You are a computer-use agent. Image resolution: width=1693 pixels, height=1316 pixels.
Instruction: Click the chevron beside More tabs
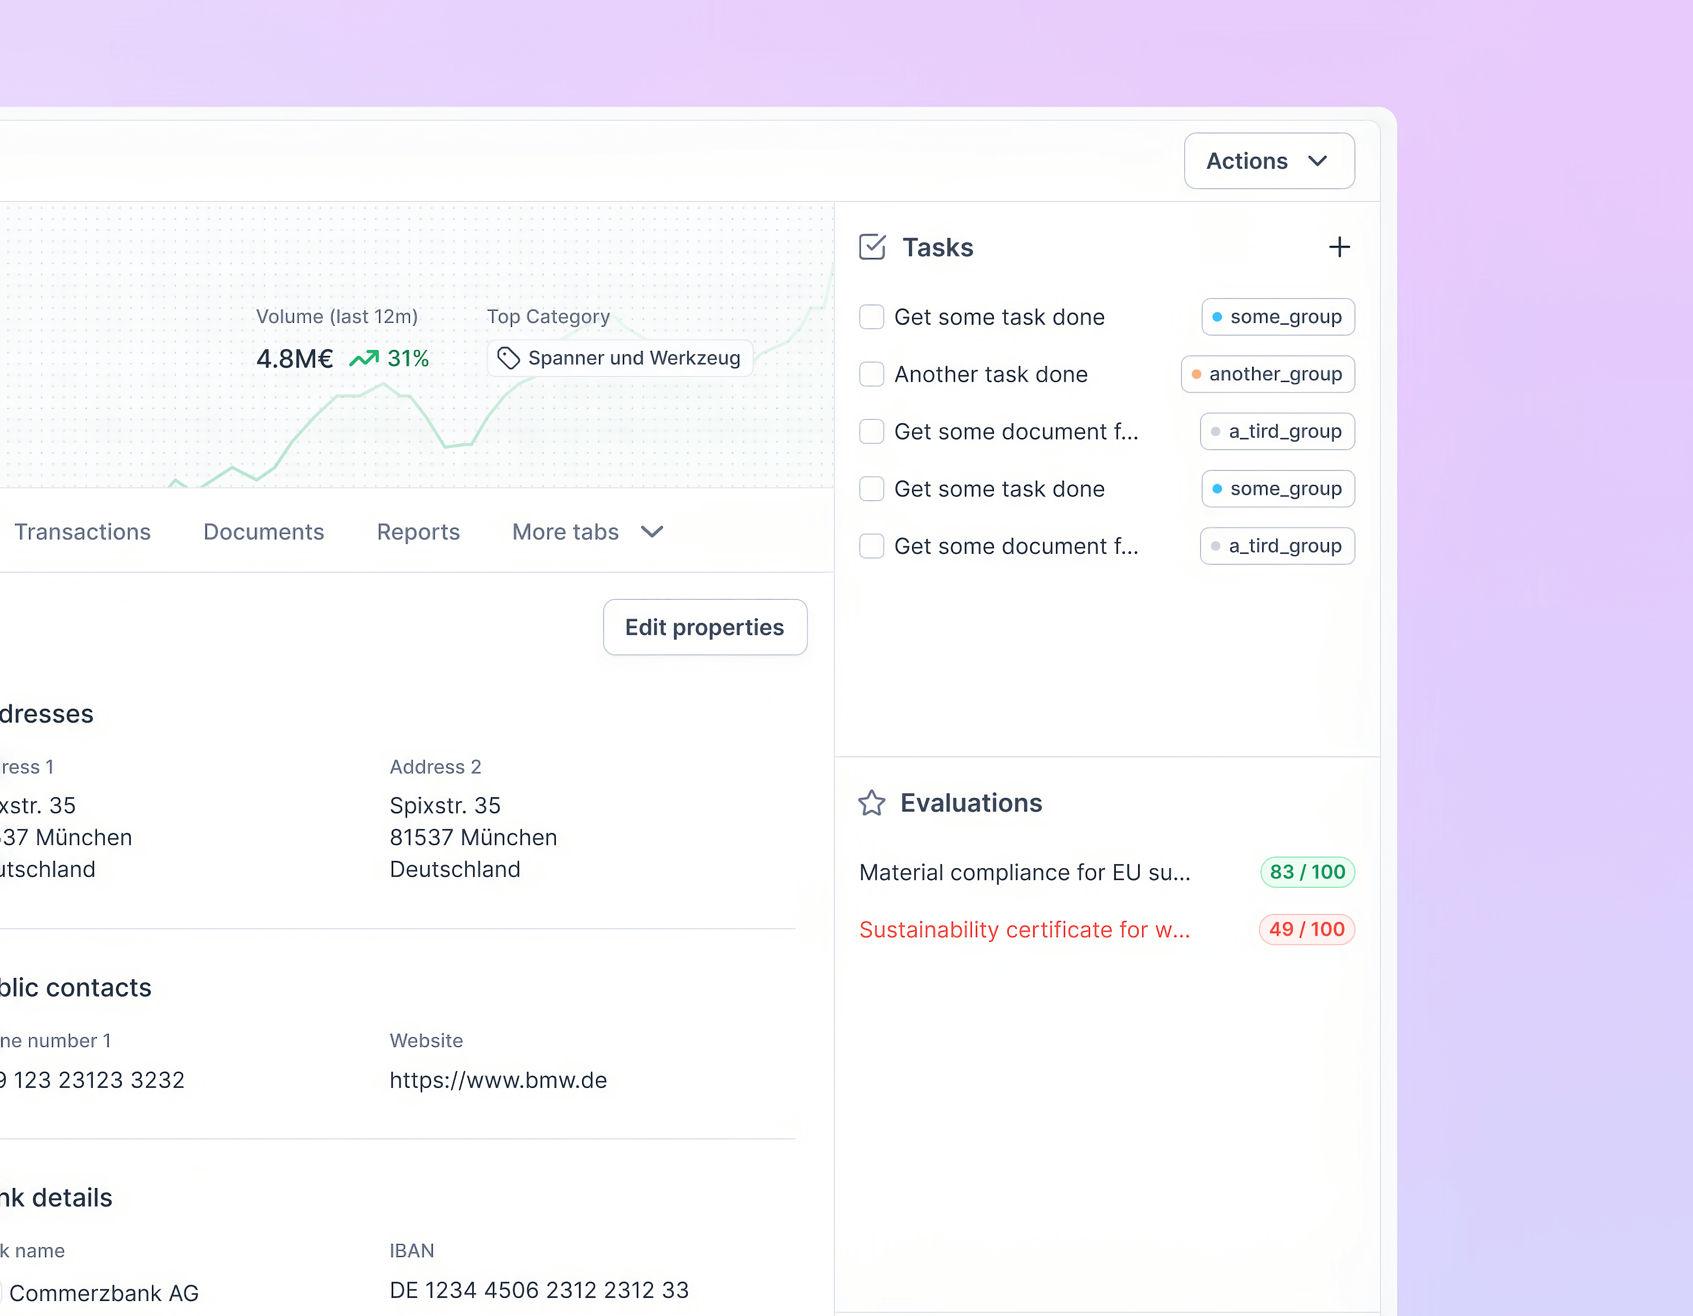pos(652,532)
